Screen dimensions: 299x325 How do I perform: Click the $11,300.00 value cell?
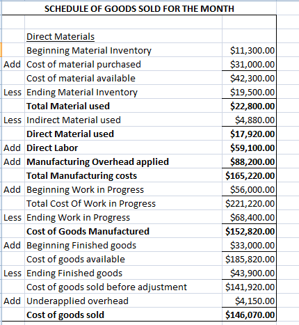tap(249, 50)
